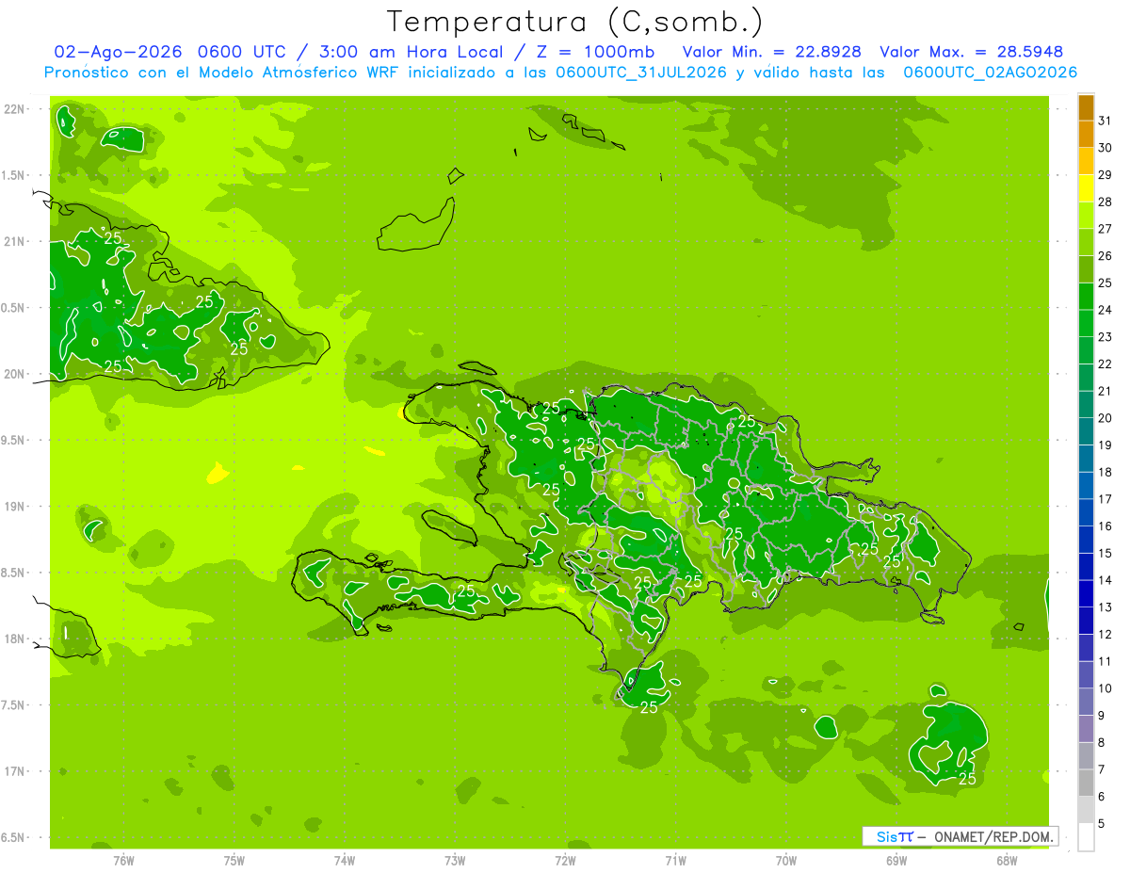Select the '0600UTC_02AGO2026' valid-until time
Screen dimensions: 1130x873
click(991, 73)
